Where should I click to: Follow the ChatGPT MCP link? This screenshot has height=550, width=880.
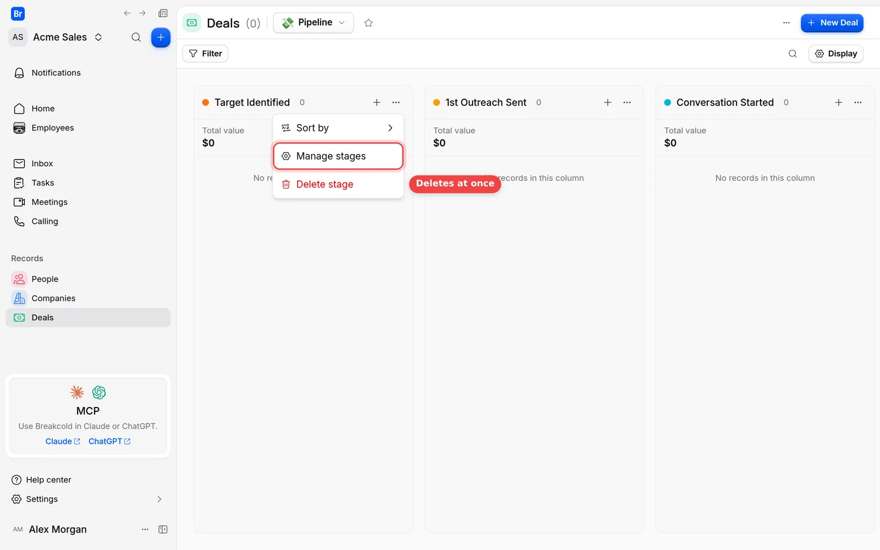tap(109, 442)
